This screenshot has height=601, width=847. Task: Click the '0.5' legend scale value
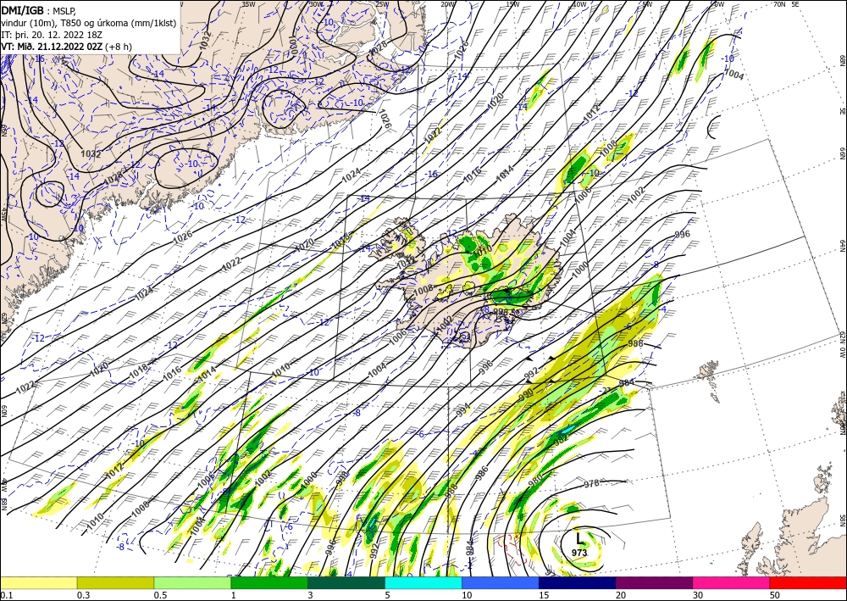[159, 595]
